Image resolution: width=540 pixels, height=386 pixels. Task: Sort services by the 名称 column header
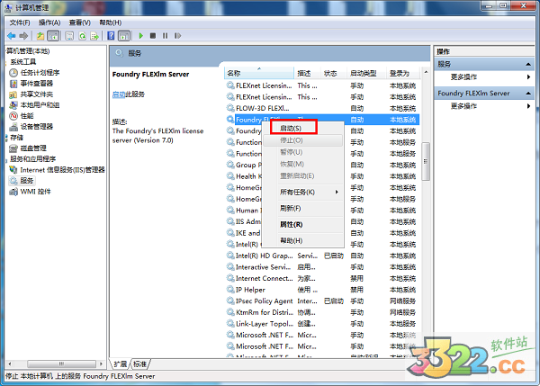[259, 74]
